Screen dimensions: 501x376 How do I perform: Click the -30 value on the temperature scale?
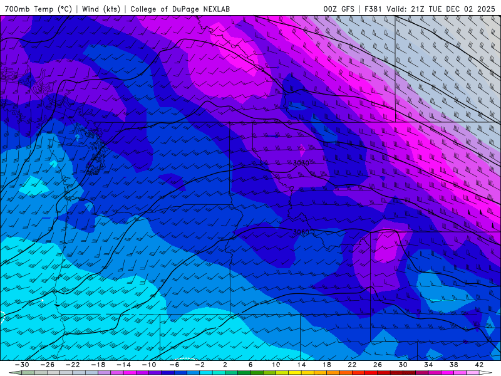click(x=22, y=365)
